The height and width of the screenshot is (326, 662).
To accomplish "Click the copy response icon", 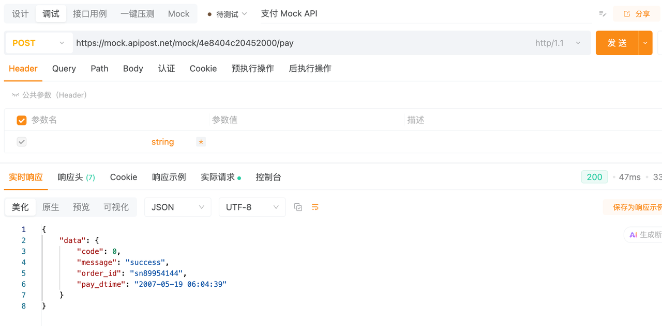I will click(x=298, y=207).
